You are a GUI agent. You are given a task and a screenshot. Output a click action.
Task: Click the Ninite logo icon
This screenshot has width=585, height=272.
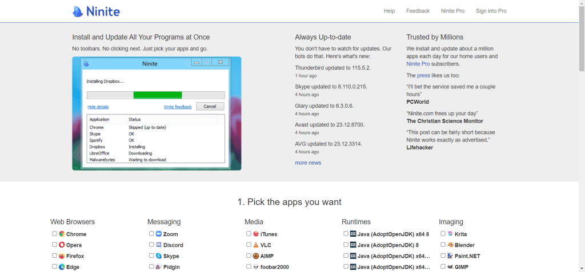78,11
